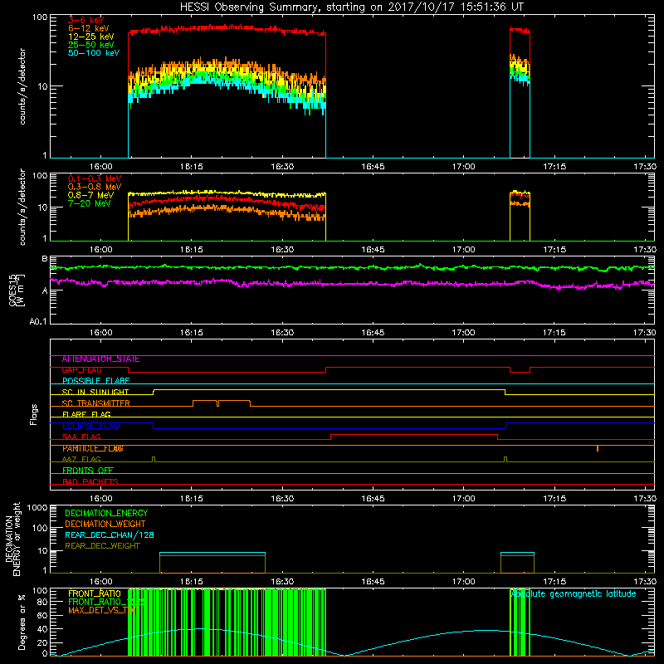The width and height of the screenshot is (664, 664).
Task: Click the 0.3-0.8 MeV legend entry
Action: [x=95, y=187]
